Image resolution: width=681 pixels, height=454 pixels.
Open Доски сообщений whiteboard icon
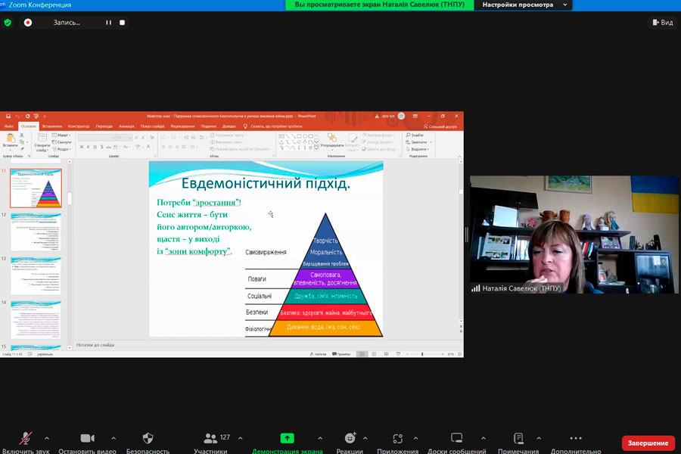[456, 439]
